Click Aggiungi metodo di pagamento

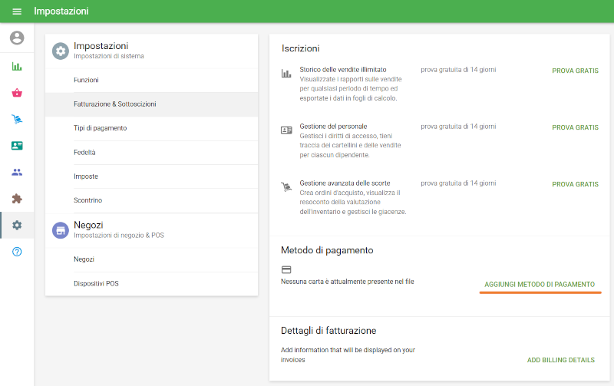tap(540, 285)
